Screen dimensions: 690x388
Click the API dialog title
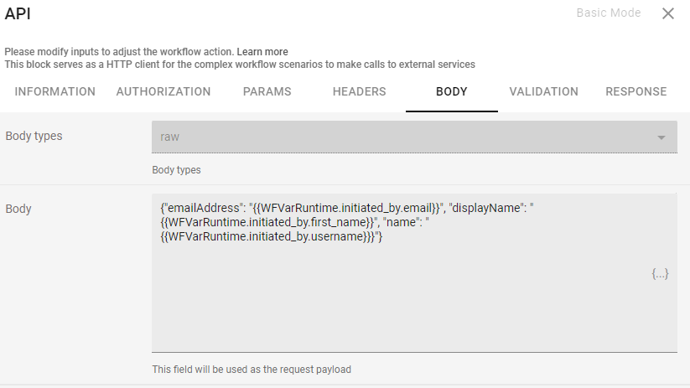point(18,13)
